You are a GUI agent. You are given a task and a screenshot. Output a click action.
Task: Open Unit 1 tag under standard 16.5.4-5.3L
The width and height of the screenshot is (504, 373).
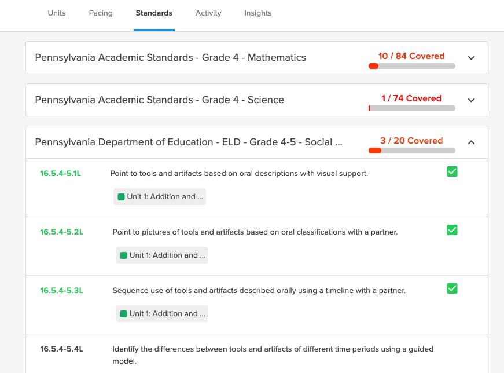[161, 314]
